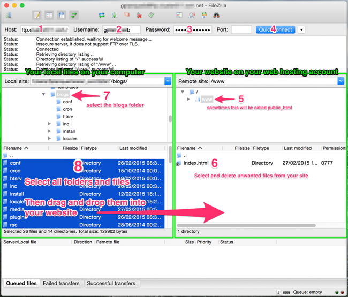The height and width of the screenshot is (297, 348).
Task: Toggle the message log display
Action: pyautogui.click(x=36, y=16)
